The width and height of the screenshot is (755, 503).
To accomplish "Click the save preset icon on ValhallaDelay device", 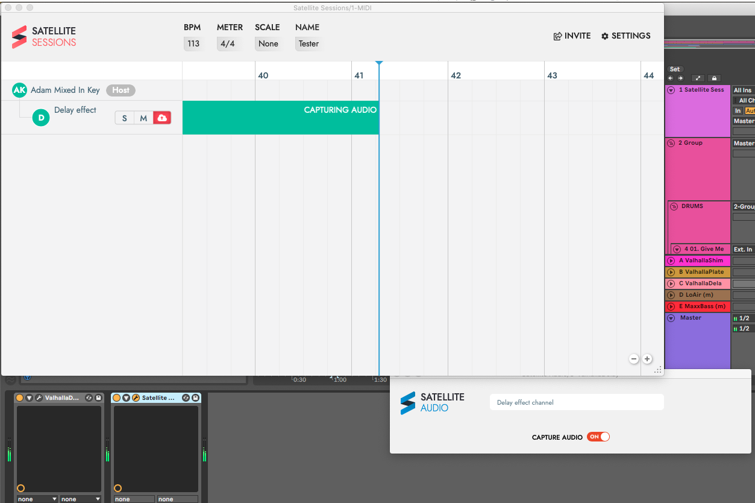I will (98, 398).
